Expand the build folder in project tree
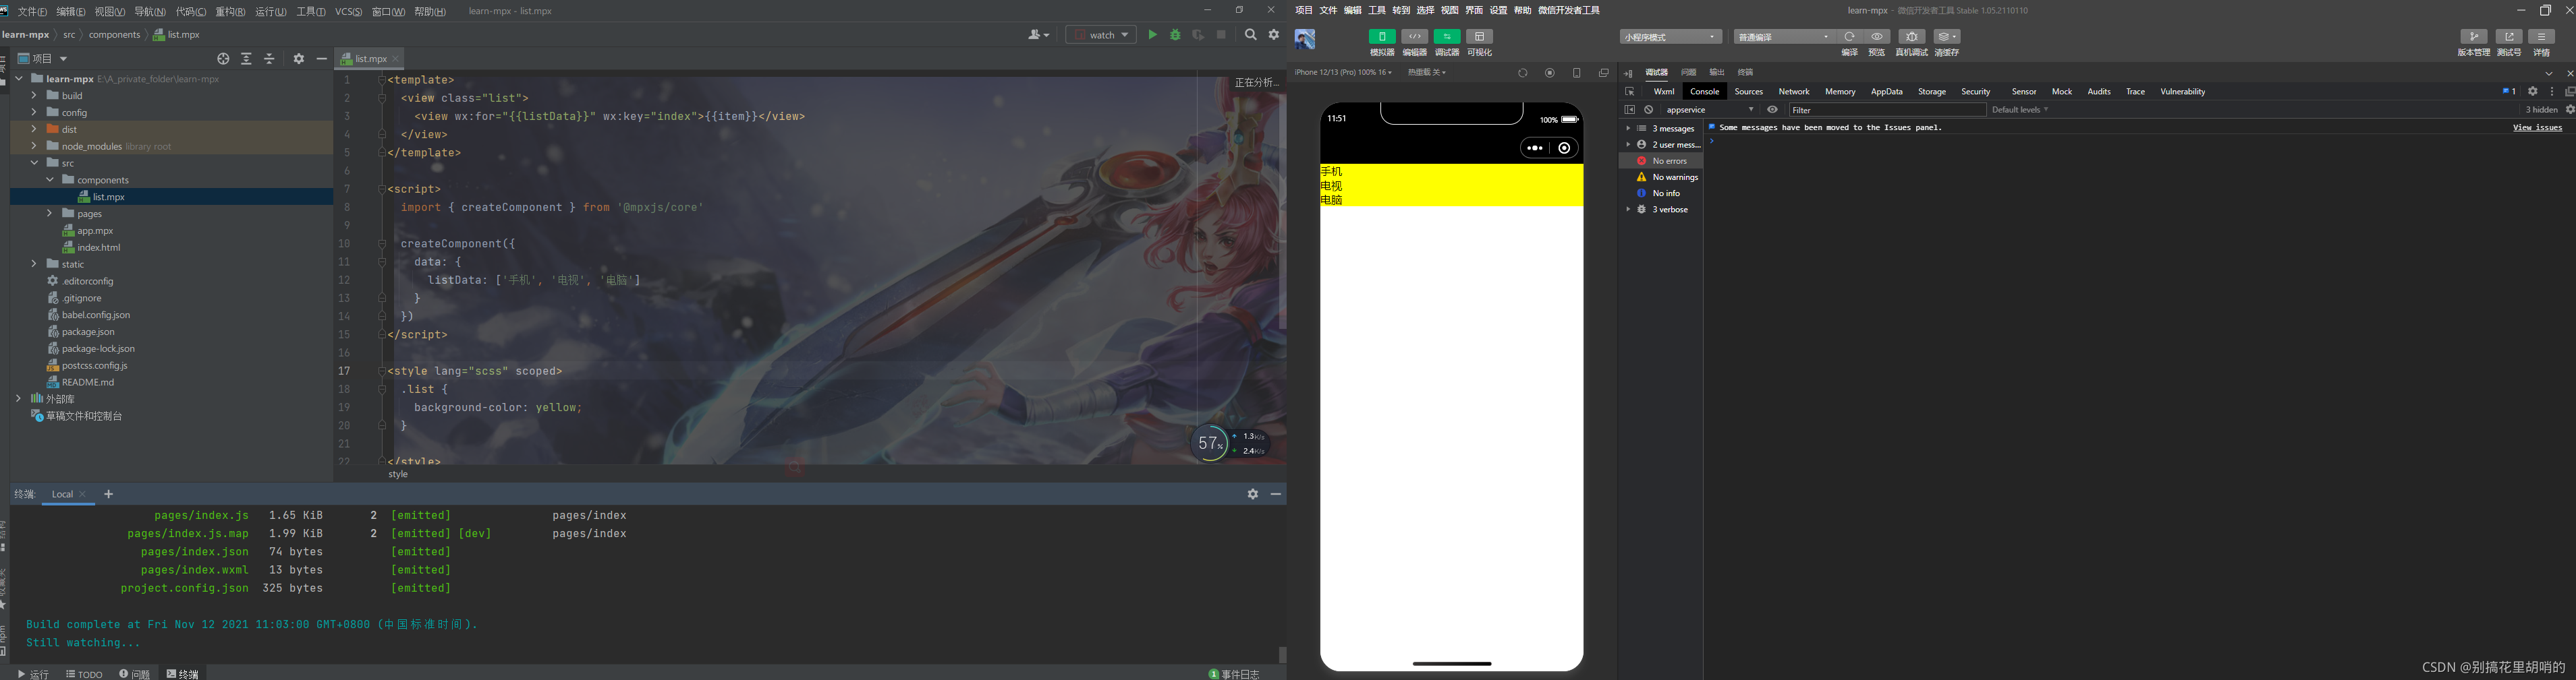2576x680 pixels. click(34, 96)
